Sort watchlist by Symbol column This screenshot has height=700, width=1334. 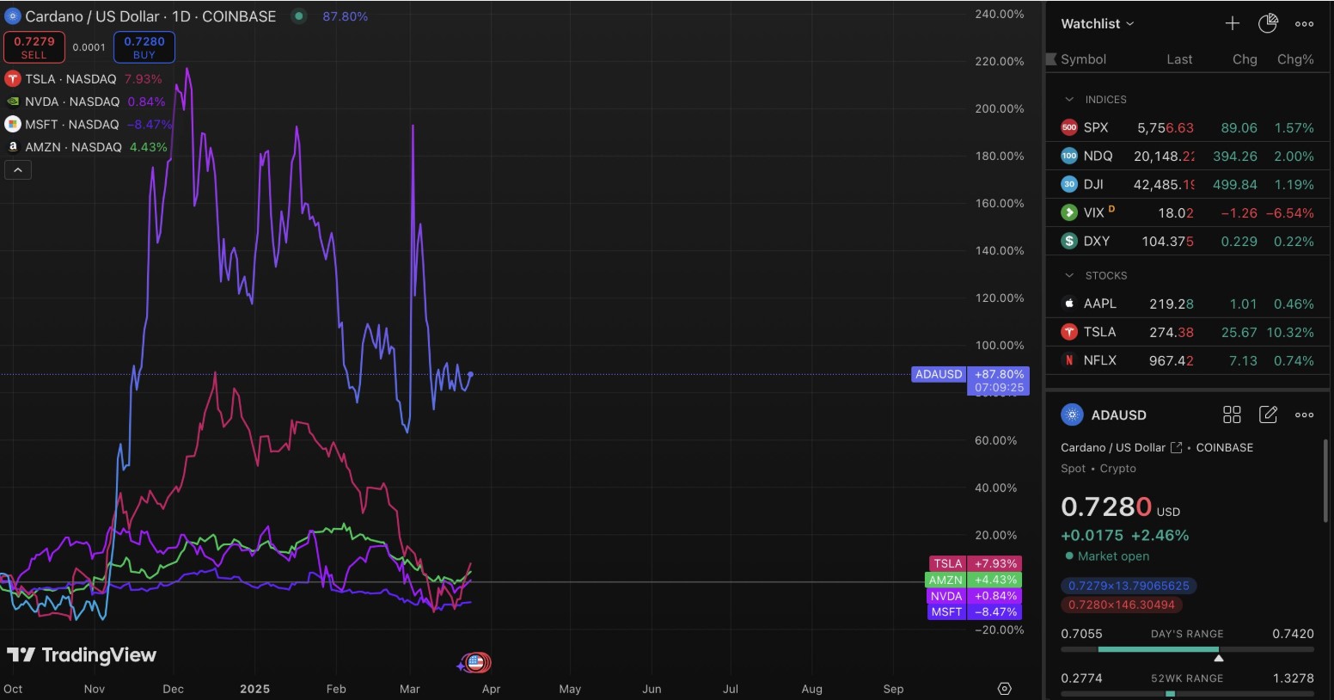pyautogui.click(x=1083, y=59)
